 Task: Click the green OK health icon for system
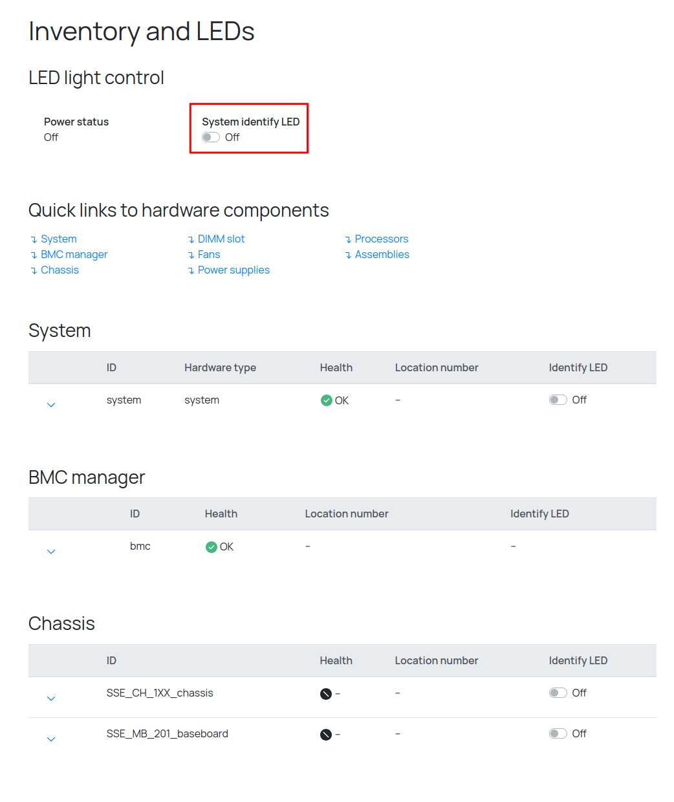click(326, 400)
